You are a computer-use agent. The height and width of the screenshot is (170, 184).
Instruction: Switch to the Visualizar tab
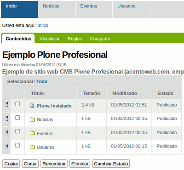coord(49,39)
